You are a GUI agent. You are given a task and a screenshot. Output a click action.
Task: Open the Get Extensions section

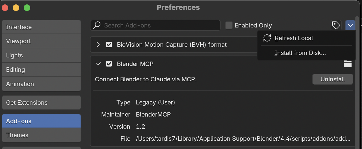click(x=41, y=103)
